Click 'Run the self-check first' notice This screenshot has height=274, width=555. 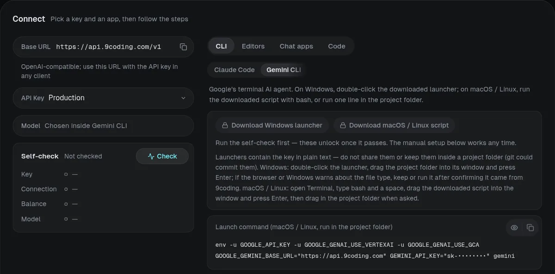(366, 143)
